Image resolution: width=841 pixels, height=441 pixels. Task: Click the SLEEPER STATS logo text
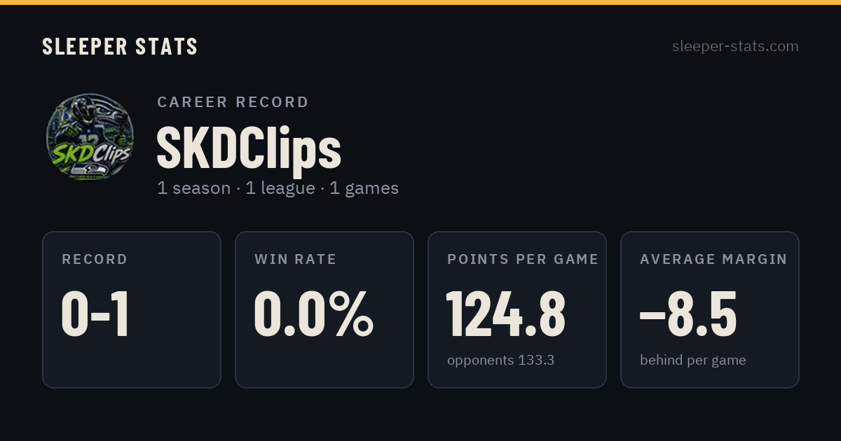(x=120, y=46)
